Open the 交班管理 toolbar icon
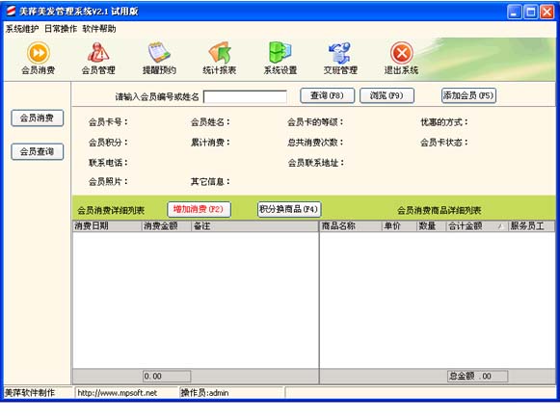 340,58
